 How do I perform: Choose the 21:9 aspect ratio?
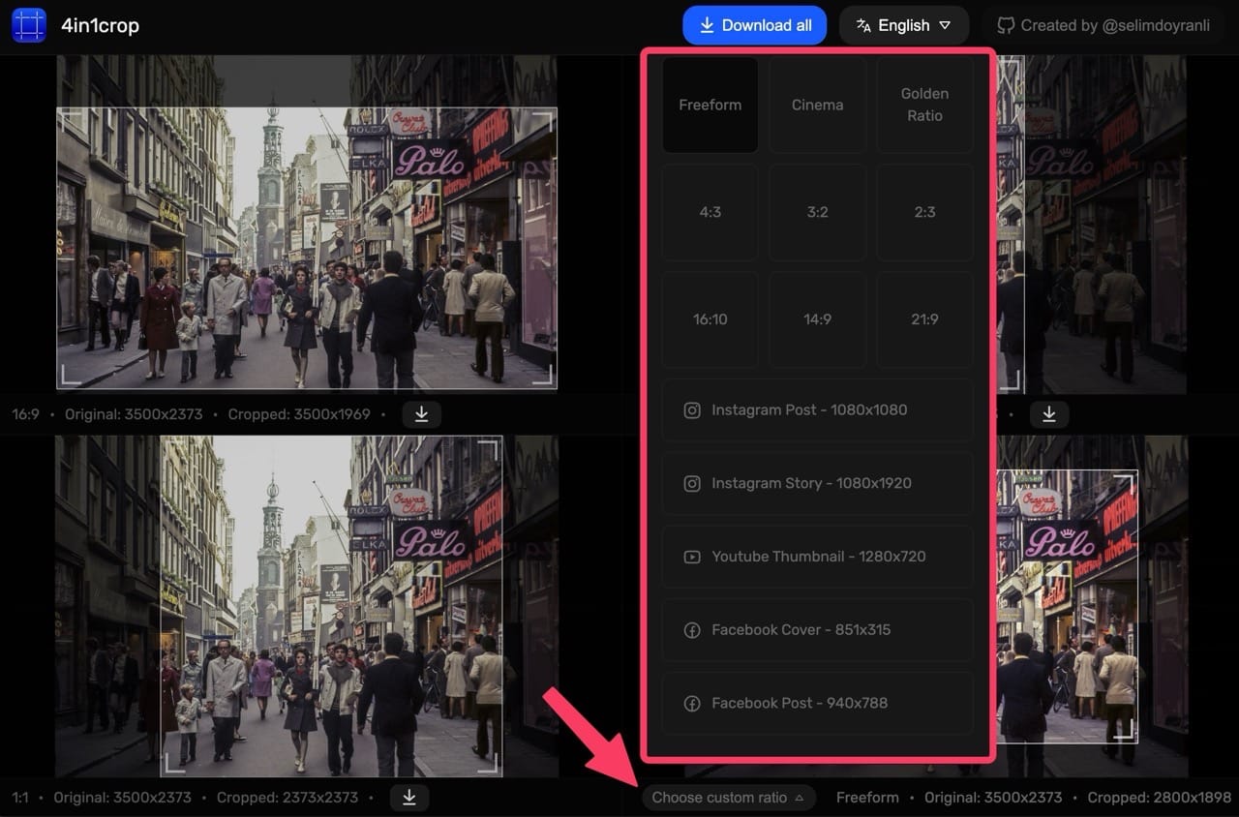click(x=925, y=319)
